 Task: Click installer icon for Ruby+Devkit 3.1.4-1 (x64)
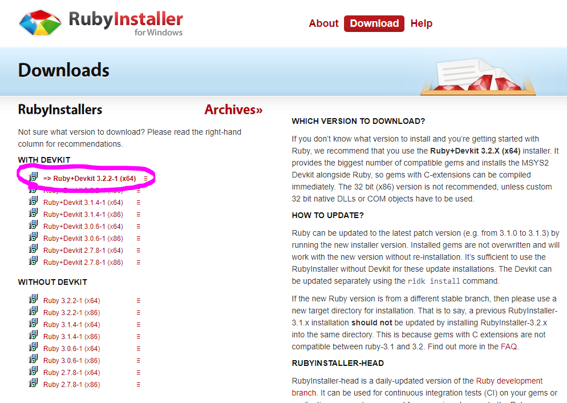coord(33,201)
